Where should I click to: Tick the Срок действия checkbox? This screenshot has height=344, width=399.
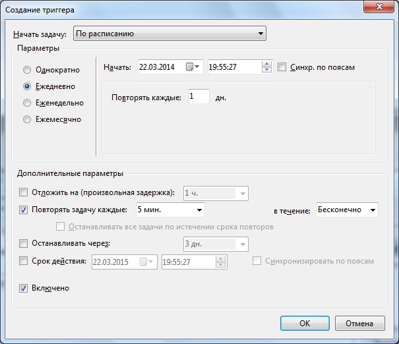(x=24, y=262)
